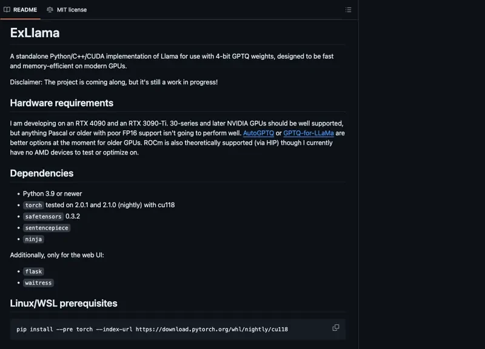Click the ExLlama title heading
This screenshot has height=349, width=485.
coord(35,33)
